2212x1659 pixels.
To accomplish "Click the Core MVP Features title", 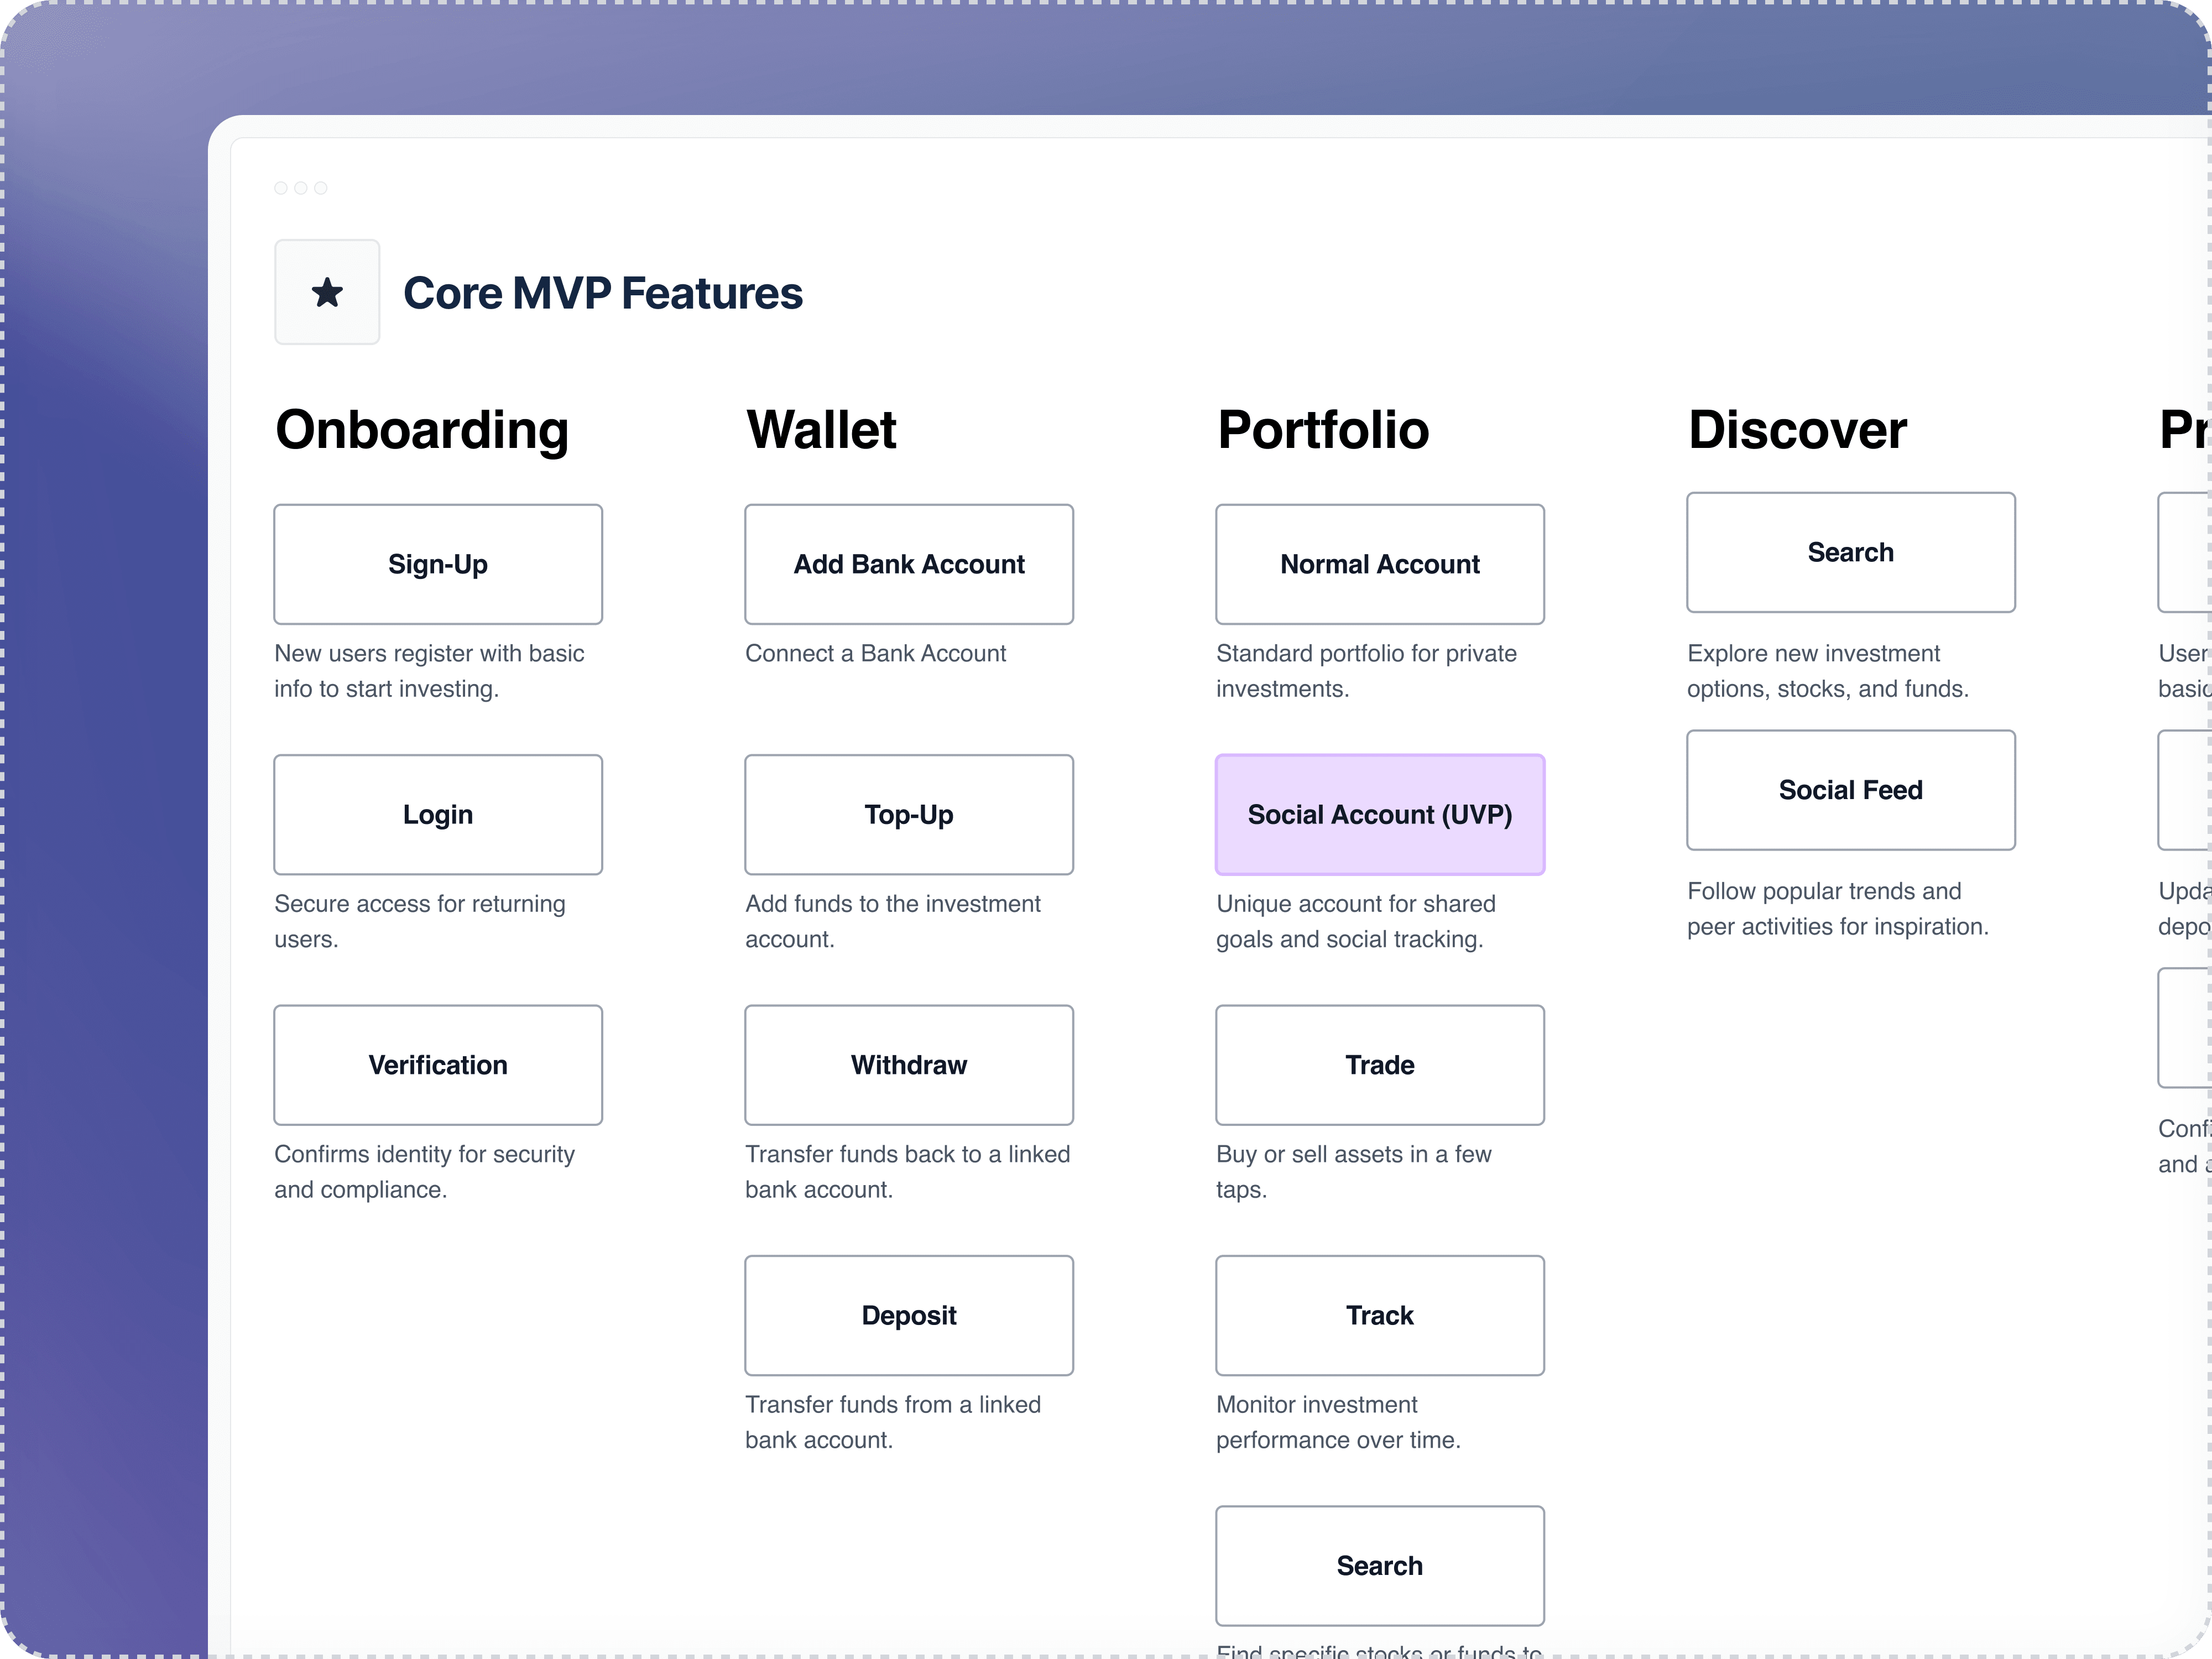I will click(x=603, y=293).
